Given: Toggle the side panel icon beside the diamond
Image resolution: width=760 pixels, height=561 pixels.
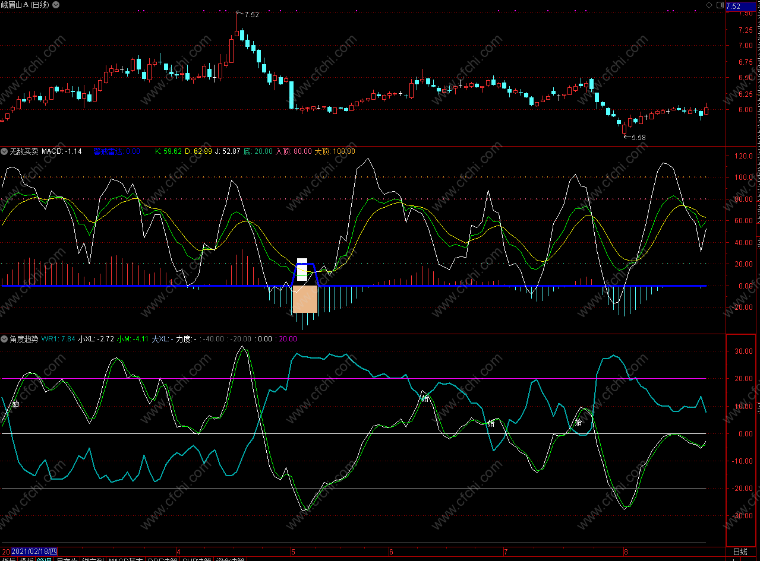Looking at the screenshot, I should 720,5.
